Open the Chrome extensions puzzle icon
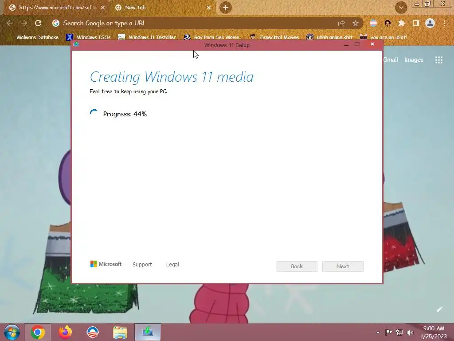This screenshot has width=454, height=341. click(x=401, y=23)
